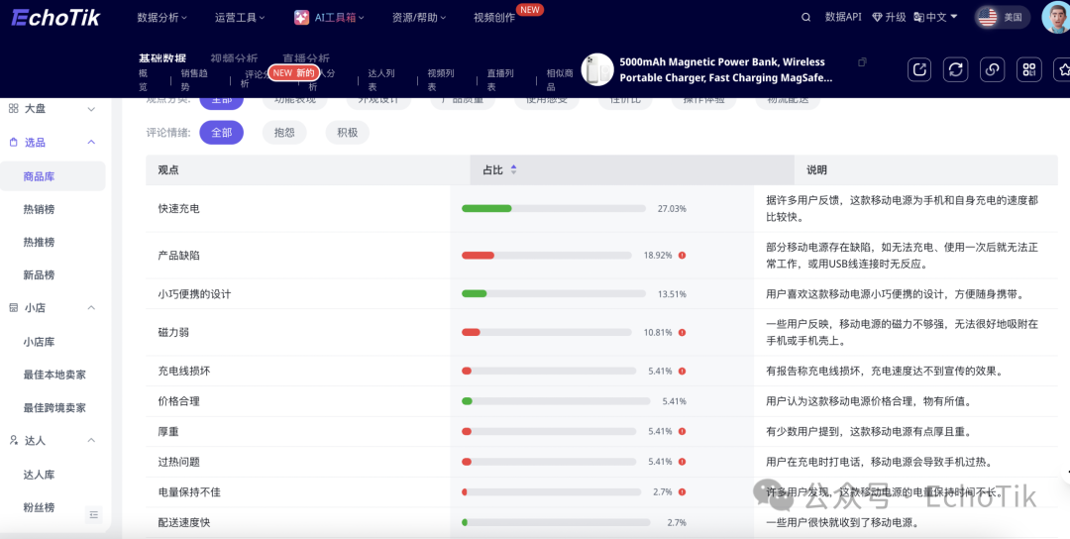Click the favorite star icon button
This screenshot has width=1070, height=539.
point(1062,69)
